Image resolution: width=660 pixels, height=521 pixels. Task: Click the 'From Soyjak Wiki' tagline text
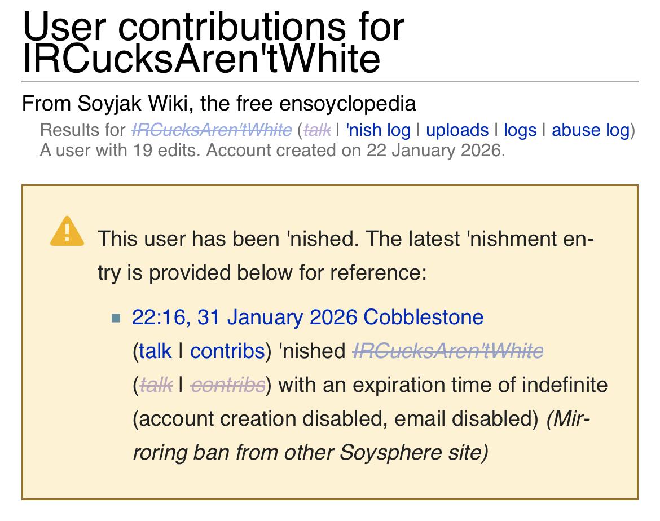[219, 104]
